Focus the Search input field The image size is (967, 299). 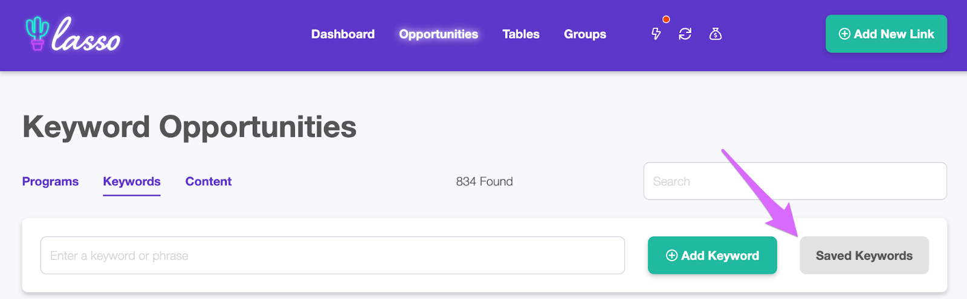click(x=795, y=181)
